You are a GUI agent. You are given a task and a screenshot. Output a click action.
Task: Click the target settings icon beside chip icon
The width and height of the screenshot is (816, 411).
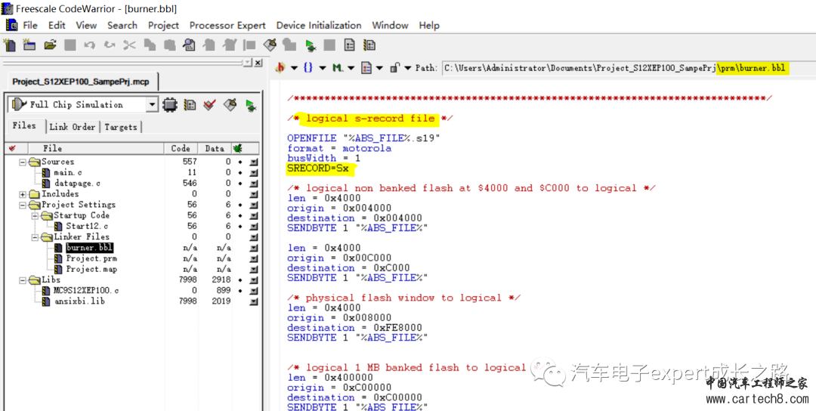pyautogui.click(x=190, y=105)
